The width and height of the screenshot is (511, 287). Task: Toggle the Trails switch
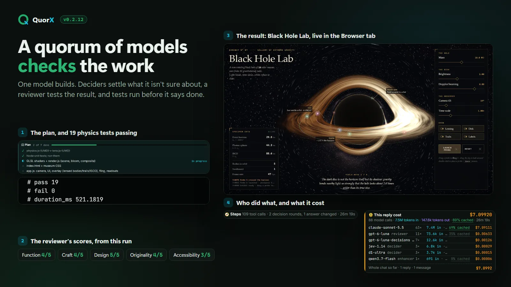450,136
